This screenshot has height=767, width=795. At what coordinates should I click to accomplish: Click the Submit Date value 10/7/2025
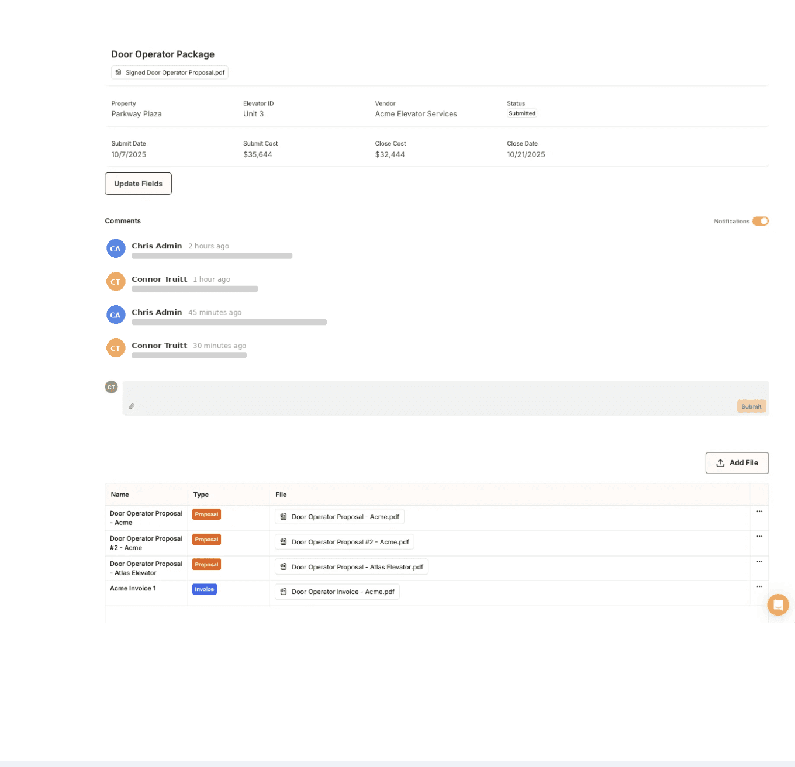coord(129,155)
